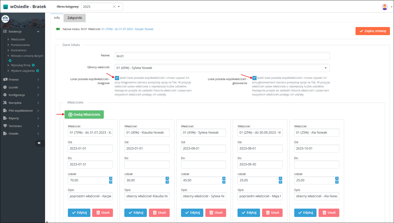Click arrow icon next to Wysłane zapytania

(37, 71)
